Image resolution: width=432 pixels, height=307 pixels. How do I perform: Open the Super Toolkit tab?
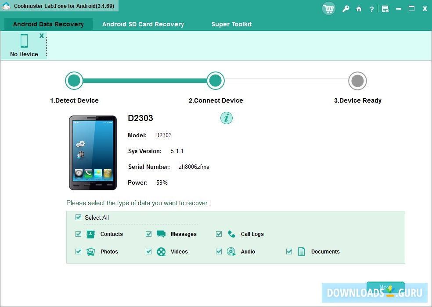click(x=231, y=24)
